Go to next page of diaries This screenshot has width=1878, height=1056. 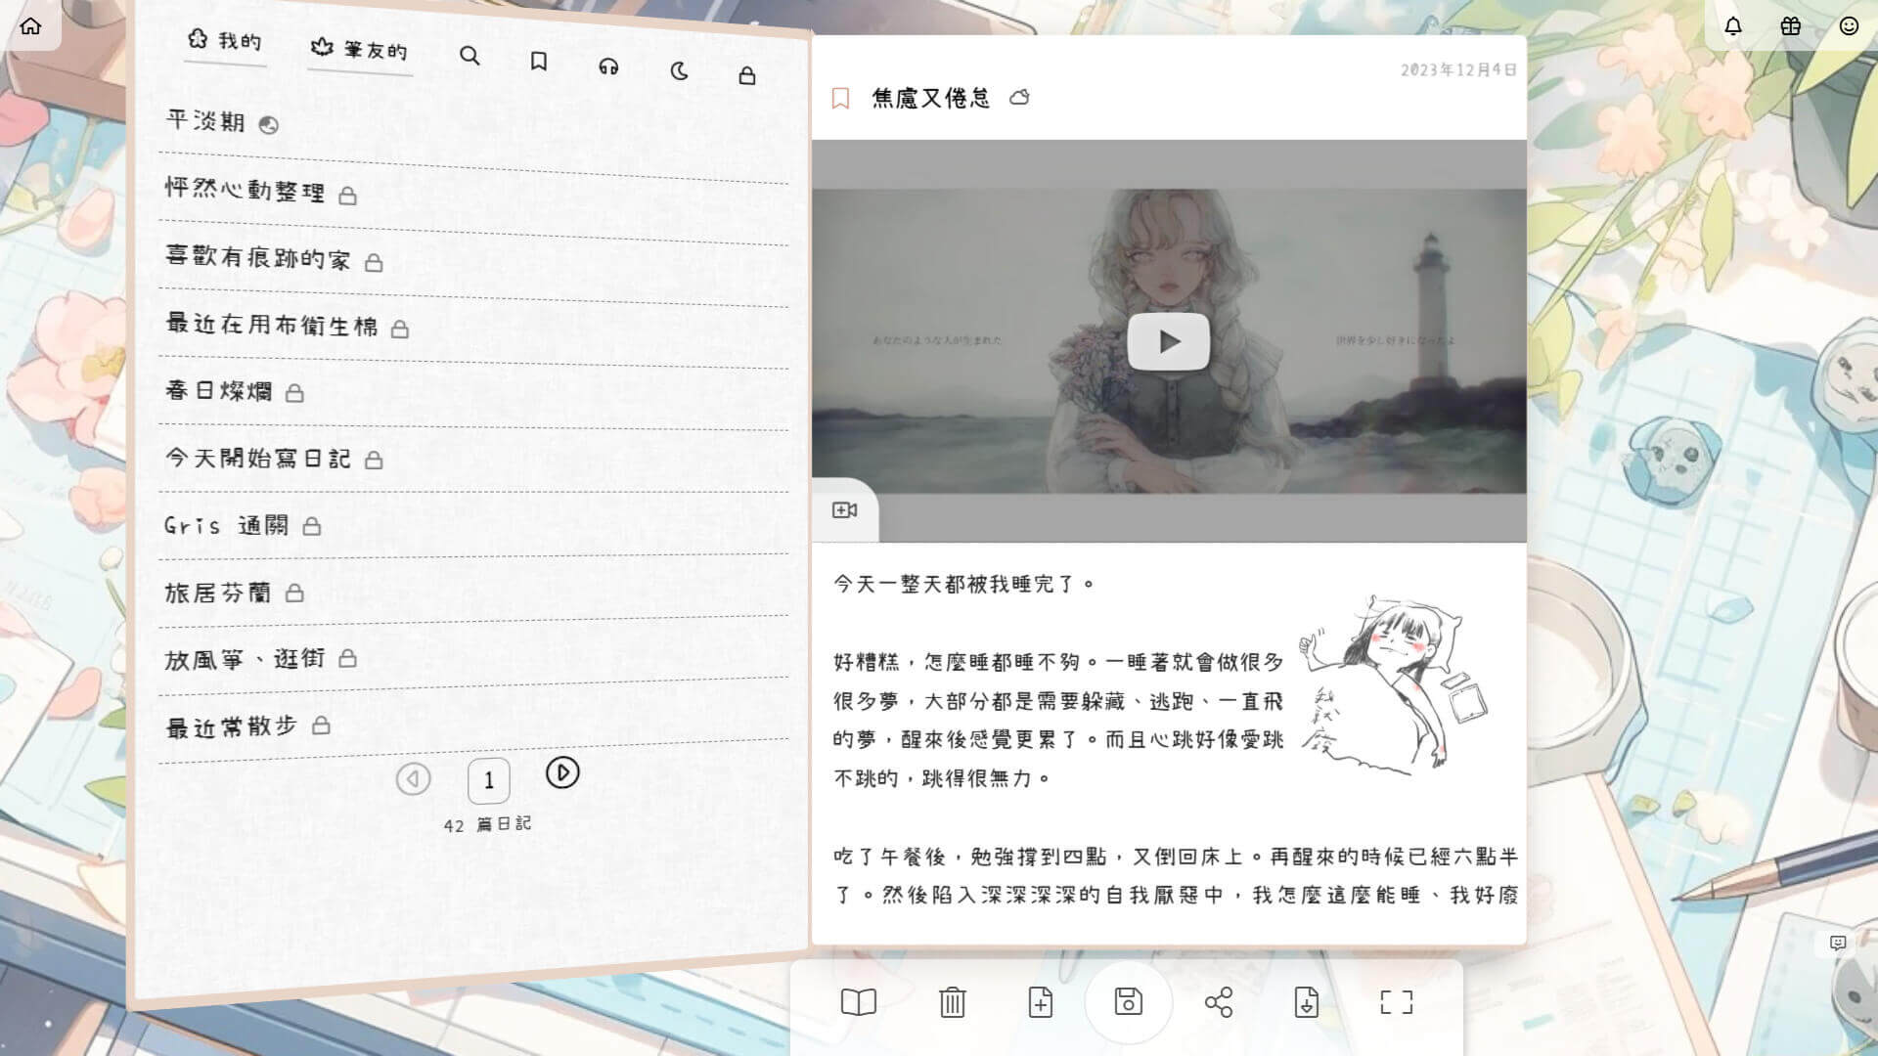(562, 772)
